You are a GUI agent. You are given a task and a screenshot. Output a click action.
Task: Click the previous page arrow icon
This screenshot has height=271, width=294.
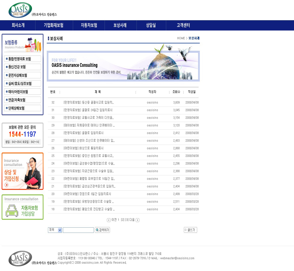coord(109,220)
